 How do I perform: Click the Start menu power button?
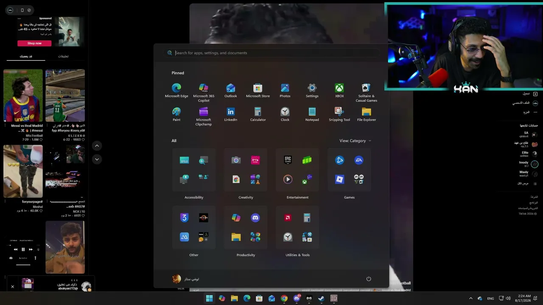(369, 279)
